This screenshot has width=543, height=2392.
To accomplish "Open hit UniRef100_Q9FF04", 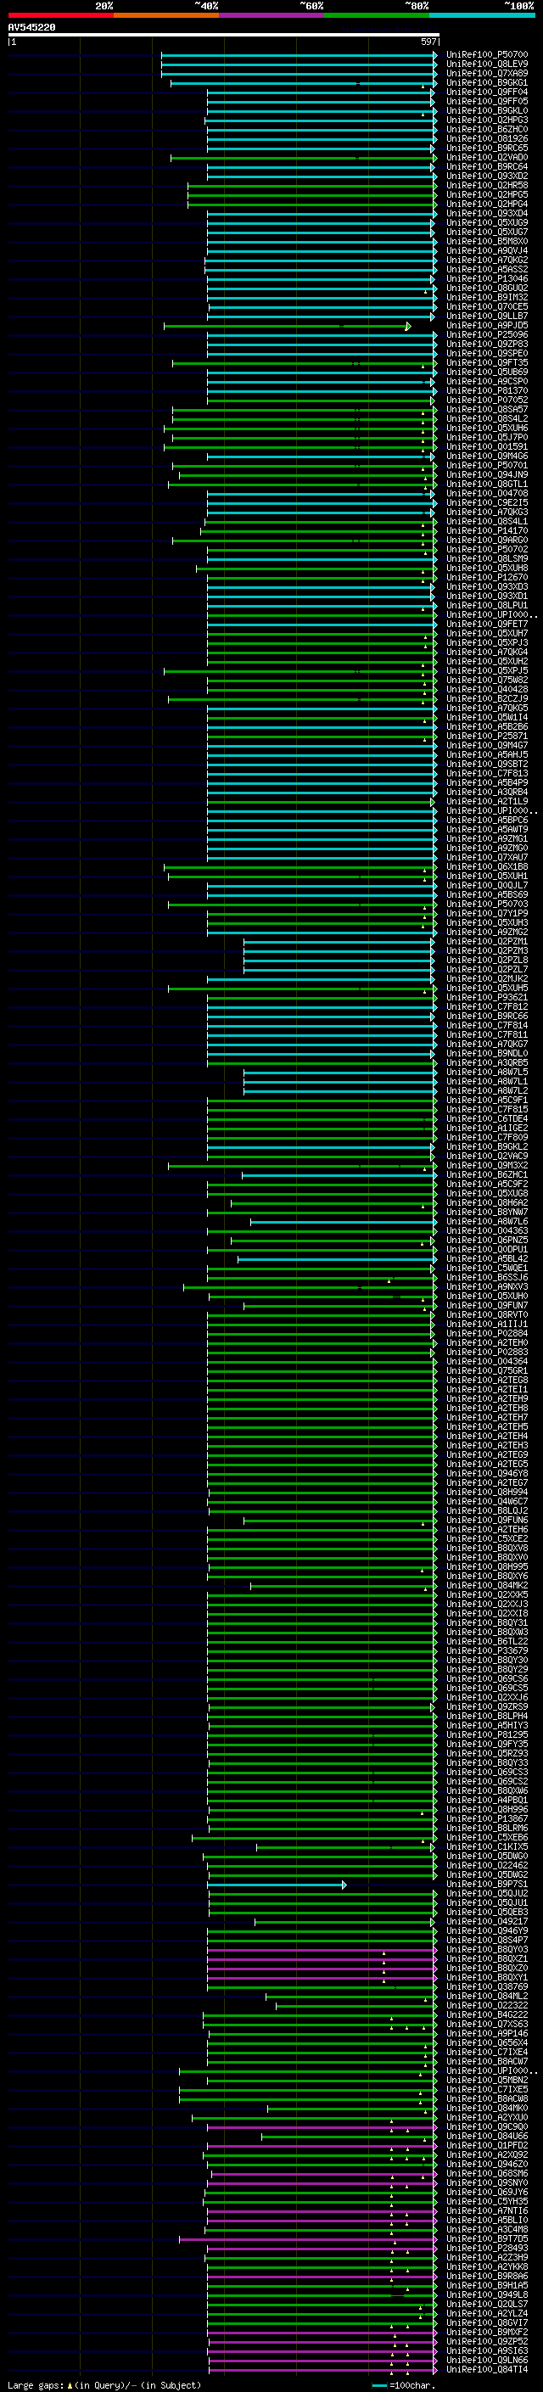I will [487, 92].
